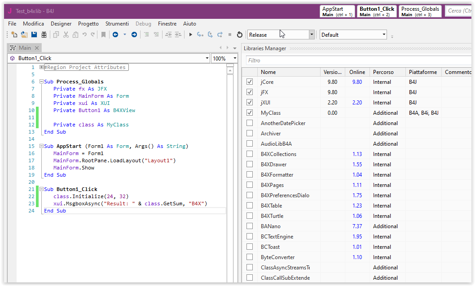Expand the Region Project Attributes block

(x=41, y=67)
